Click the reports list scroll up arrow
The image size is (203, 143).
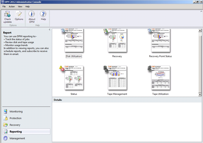(x=200, y=31)
